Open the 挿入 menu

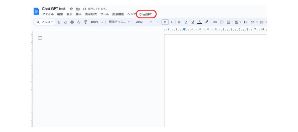point(78,14)
